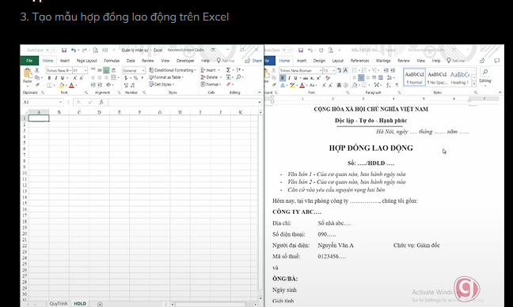Click Insert cells button in Excel

211,70
